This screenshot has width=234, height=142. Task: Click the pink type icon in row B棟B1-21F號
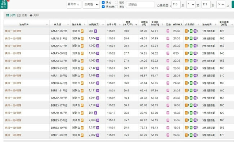point(168,90)
